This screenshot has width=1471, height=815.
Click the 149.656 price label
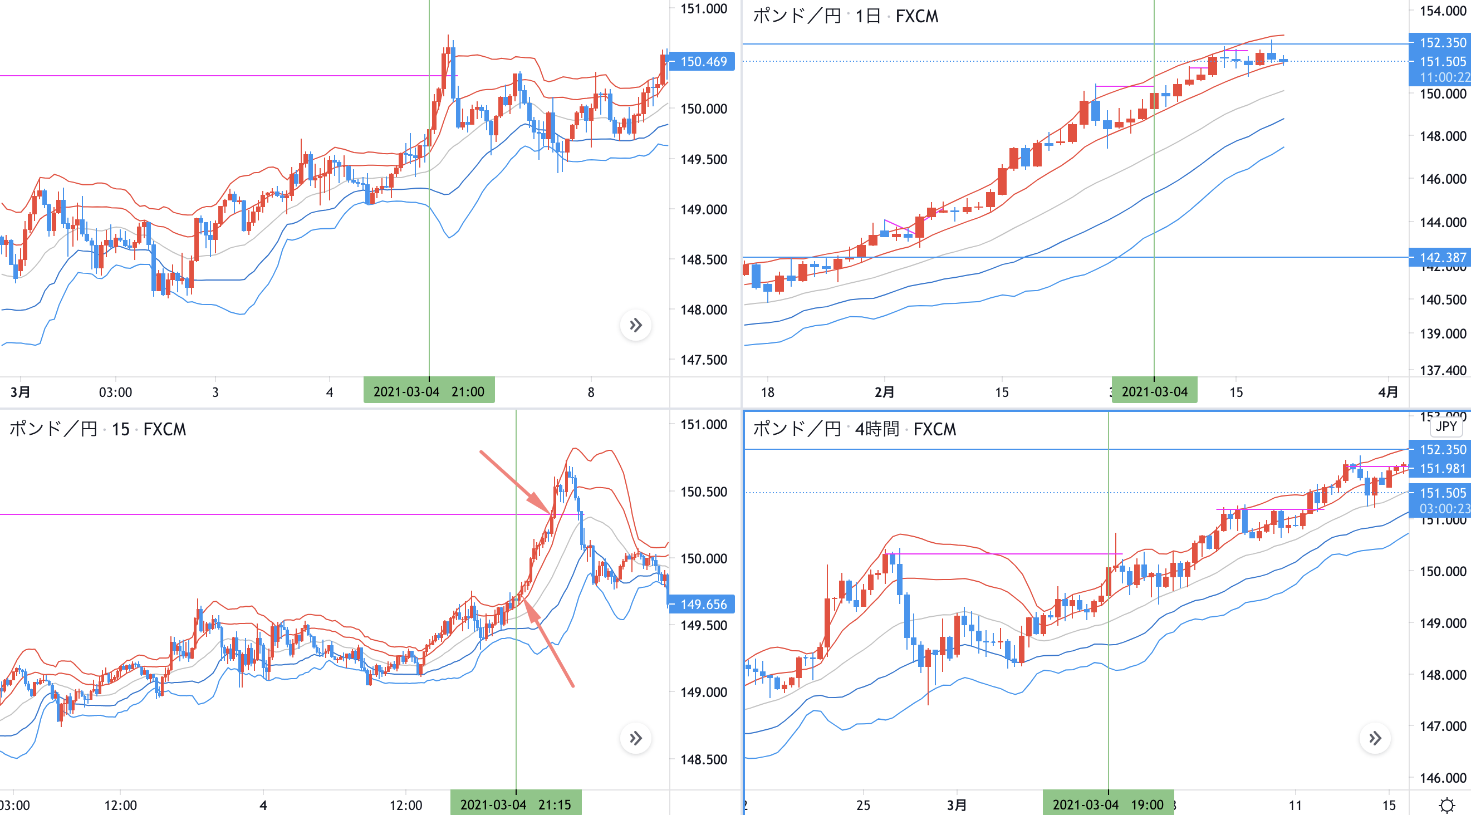point(703,604)
